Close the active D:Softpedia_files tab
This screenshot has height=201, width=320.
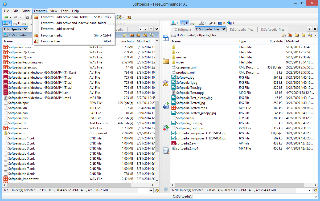(x=224, y=29)
